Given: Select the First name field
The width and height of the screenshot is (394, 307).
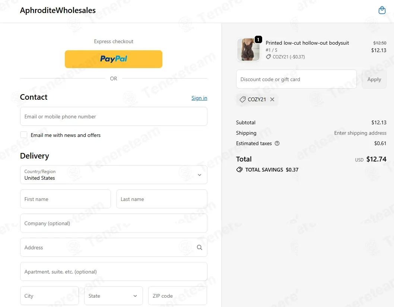Looking at the screenshot, I should [66, 199].
